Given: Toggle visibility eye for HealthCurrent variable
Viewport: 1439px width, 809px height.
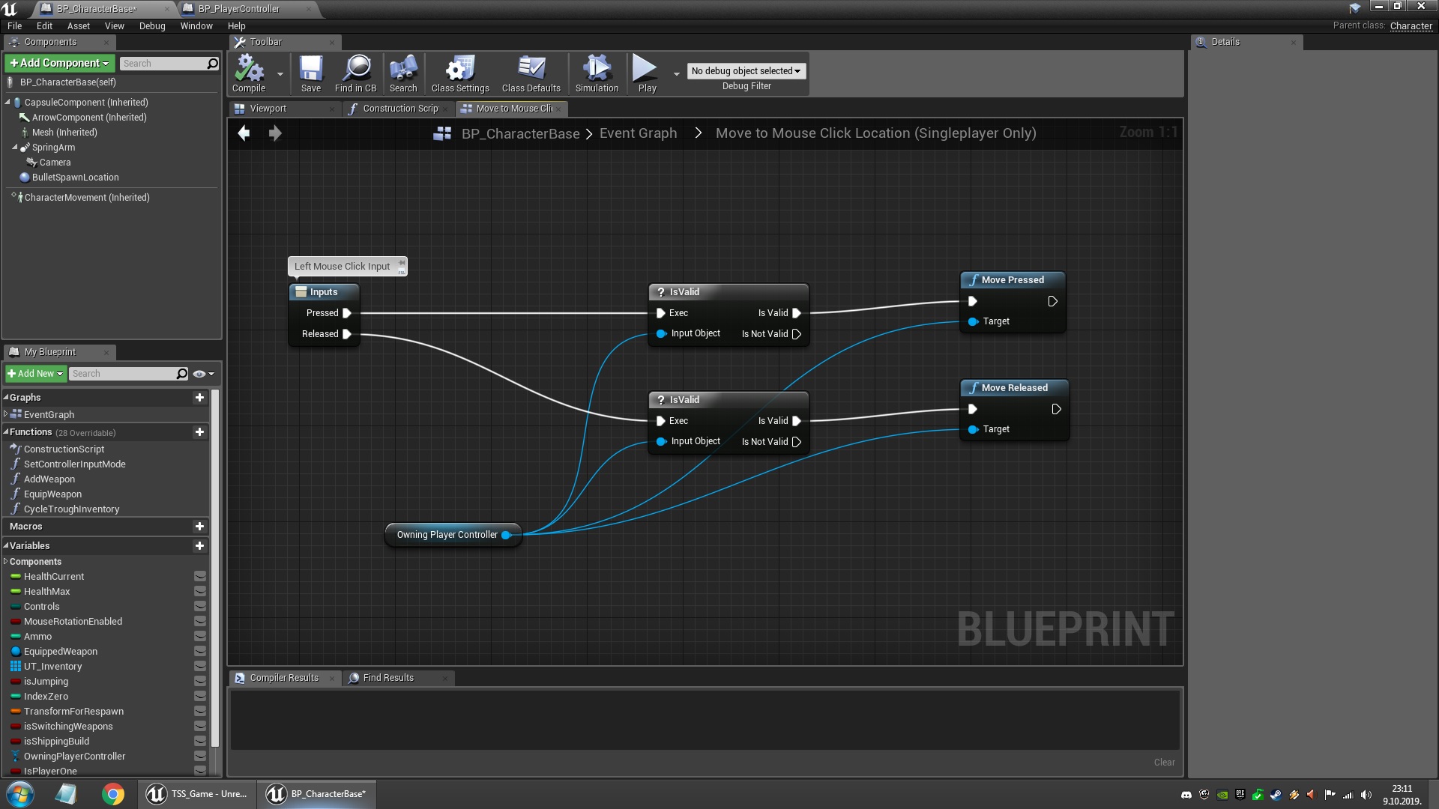Looking at the screenshot, I should pyautogui.click(x=200, y=577).
